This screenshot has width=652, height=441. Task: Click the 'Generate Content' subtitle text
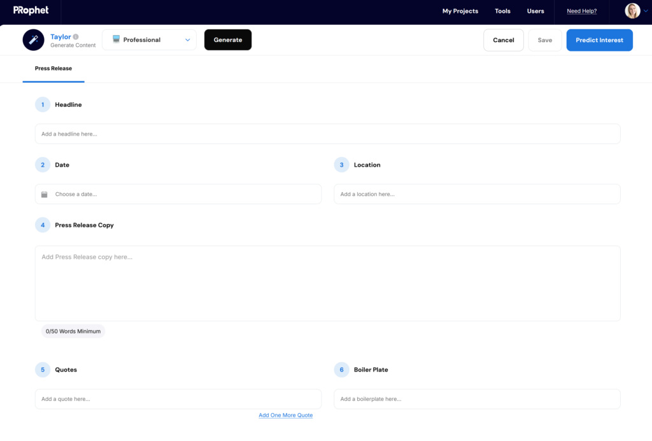[x=73, y=45]
